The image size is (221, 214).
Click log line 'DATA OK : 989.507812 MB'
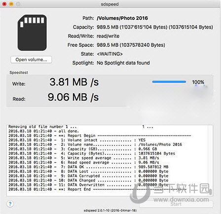88,167
